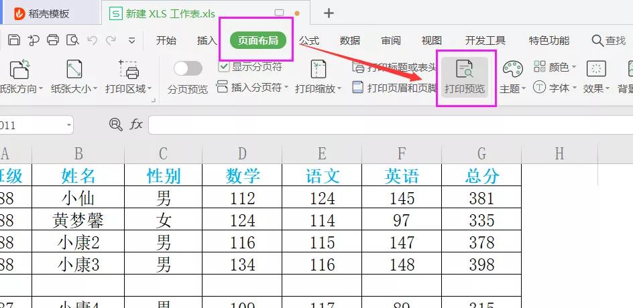Click the plus icon to add new tab
This screenshot has width=633, height=308.
(x=329, y=13)
